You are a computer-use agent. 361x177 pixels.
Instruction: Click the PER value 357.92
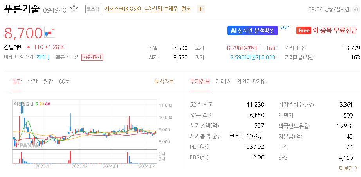256,147
